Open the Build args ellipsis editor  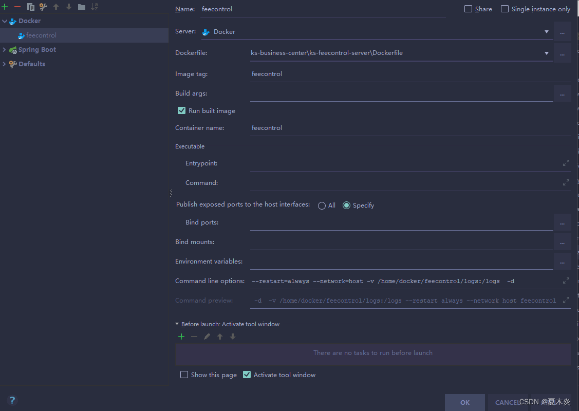(562, 94)
